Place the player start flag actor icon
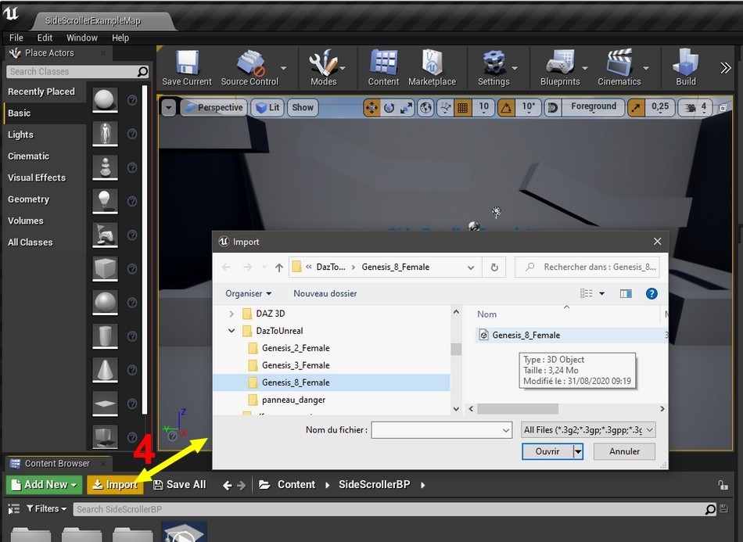The image size is (743, 542). [105, 235]
